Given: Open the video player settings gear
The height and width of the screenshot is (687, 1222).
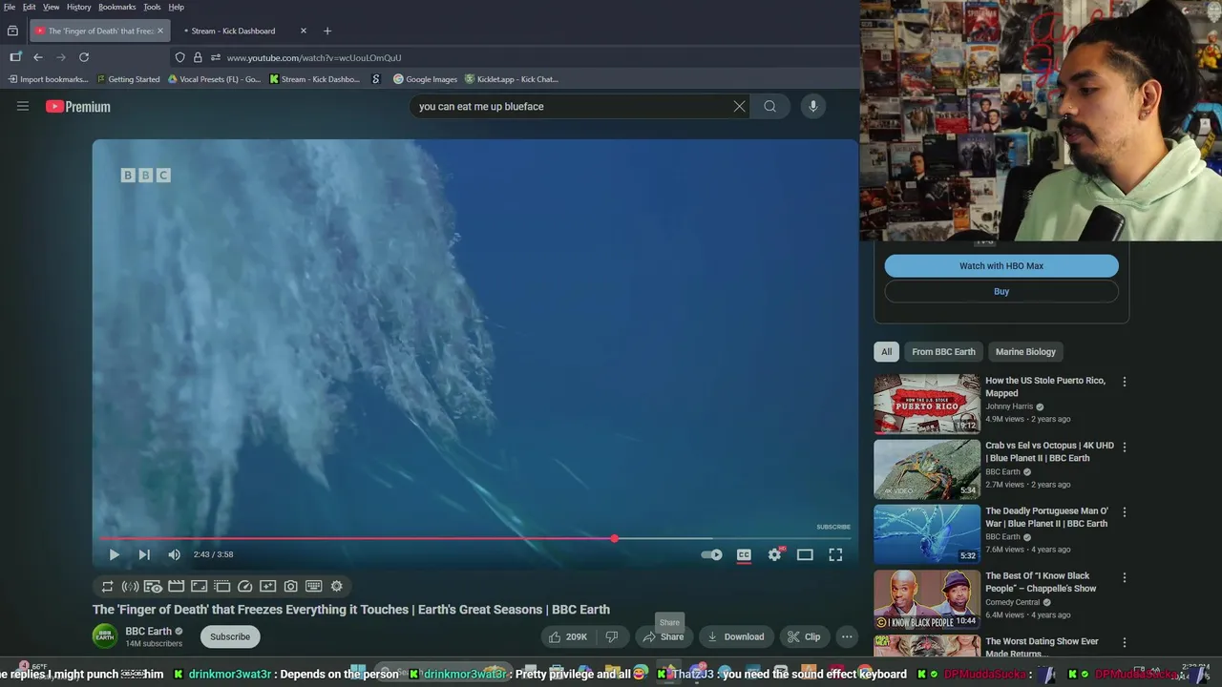Looking at the screenshot, I should pyautogui.click(x=774, y=554).
